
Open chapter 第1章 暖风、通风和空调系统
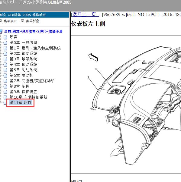[x=35, y=48]
